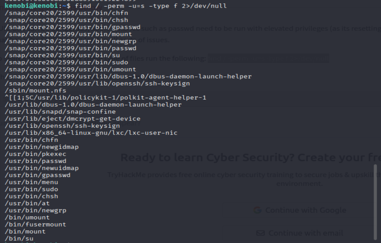Click the dmcrypt-get-device output line

72,119
